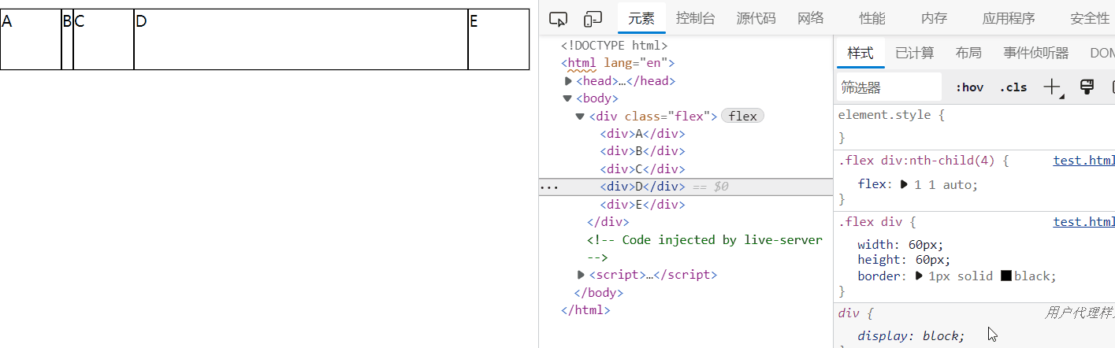The image size is (1115, 348).
Task: Select the <div>C</div> DOM node
Action: click(642, 169)
